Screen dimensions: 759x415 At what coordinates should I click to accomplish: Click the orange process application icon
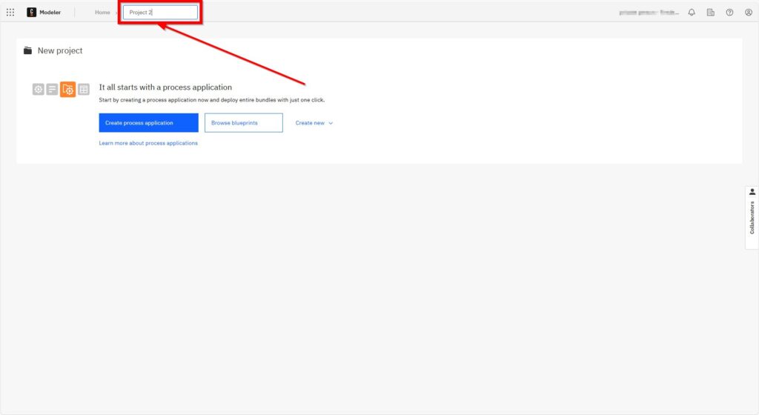click(67, 89)
